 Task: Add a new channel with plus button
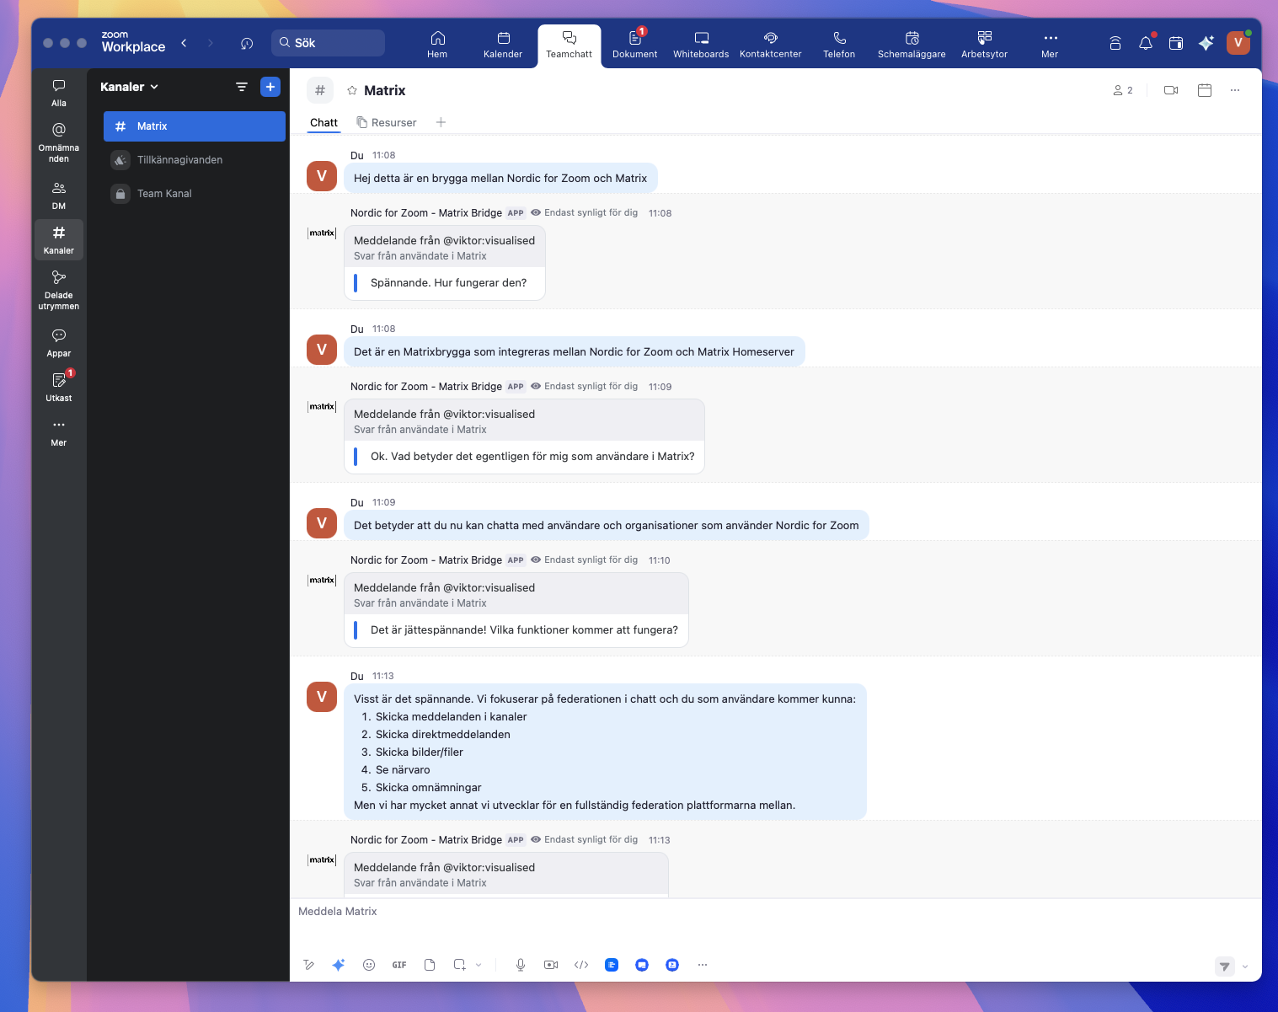[270, 87]
